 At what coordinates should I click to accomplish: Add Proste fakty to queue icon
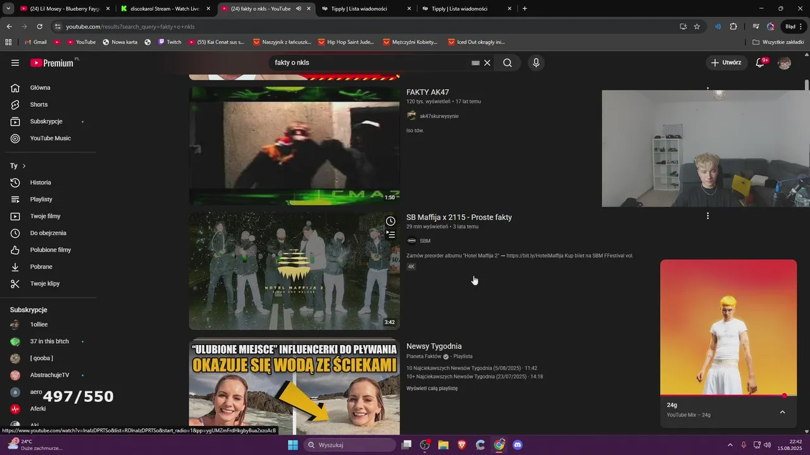(390, 234)
